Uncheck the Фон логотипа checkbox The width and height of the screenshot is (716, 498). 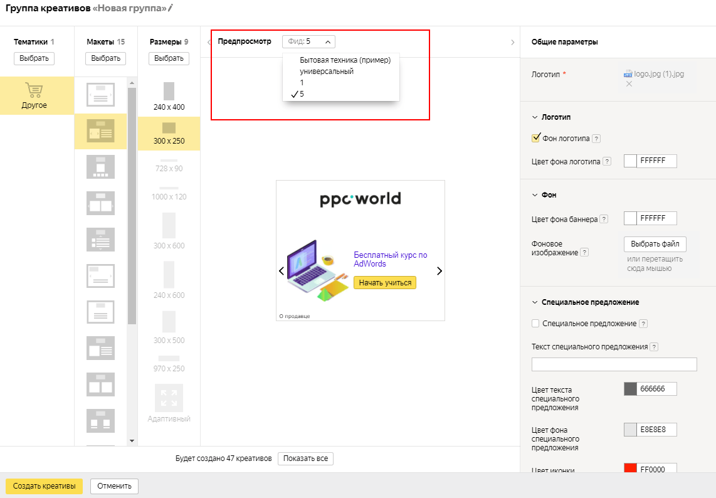coord(536,138)
